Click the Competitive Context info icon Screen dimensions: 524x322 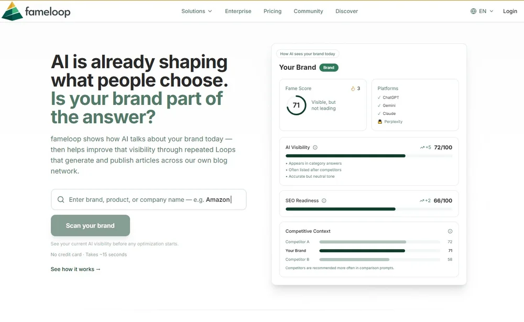tap(450, 231)
